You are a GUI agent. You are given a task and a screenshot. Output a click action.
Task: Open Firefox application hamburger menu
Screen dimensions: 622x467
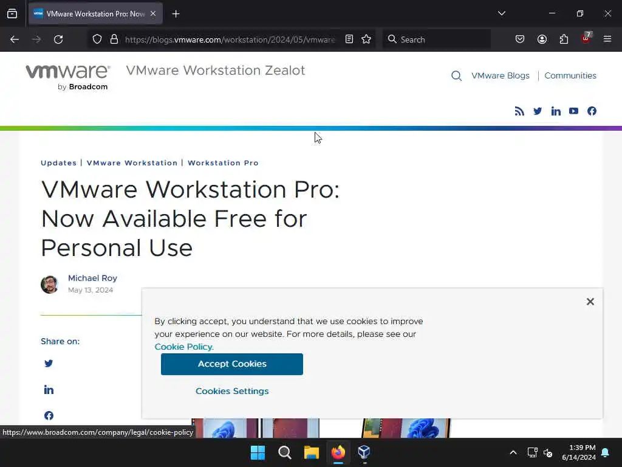coord(607,39)
